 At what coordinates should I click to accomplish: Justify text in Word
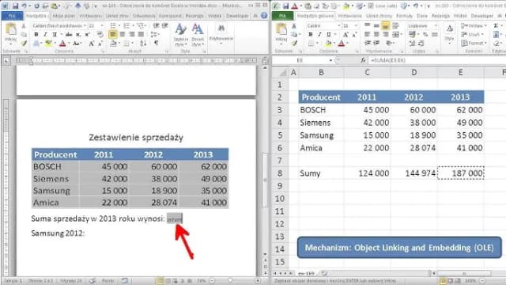[x=141, y=34]
